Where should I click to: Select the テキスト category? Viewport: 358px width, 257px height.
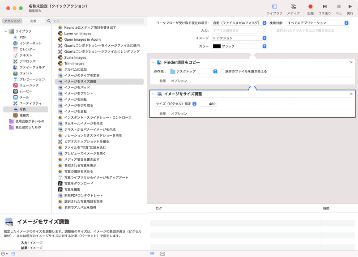coord(23,55)
